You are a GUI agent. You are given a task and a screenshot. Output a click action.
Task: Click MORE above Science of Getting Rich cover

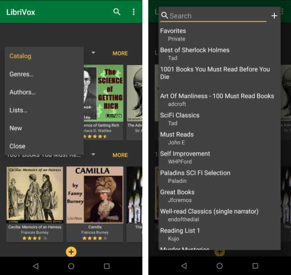point(120,53)
